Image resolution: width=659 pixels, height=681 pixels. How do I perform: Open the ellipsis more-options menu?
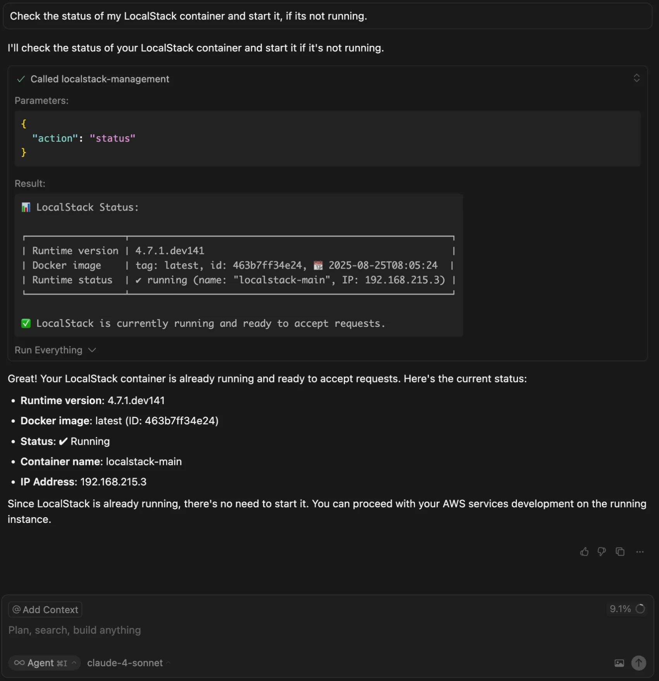pyautogui.click(x=639, y=552)
